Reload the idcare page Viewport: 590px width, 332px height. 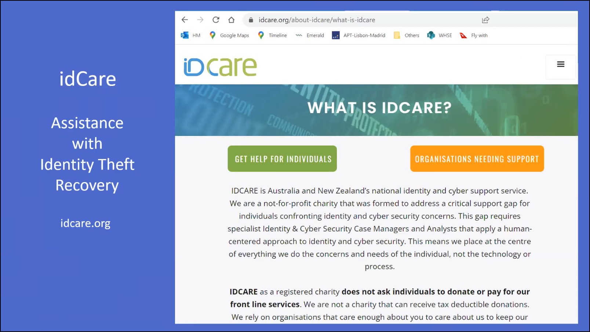point(216,20)
